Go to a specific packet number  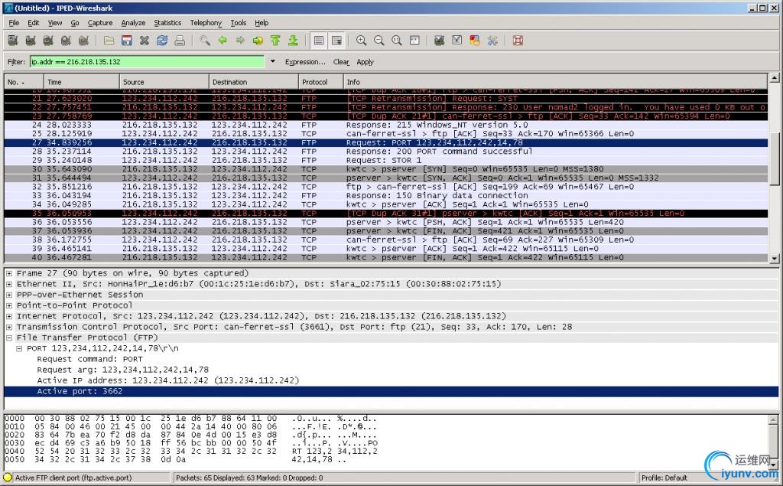(258, 41)
